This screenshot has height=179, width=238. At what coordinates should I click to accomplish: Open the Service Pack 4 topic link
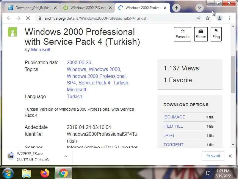point(94,83)
